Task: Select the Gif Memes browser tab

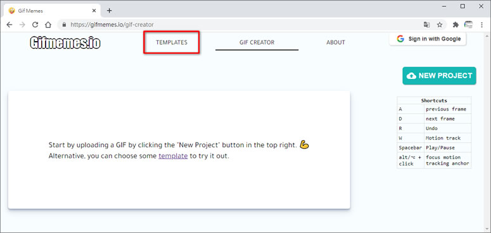Action: (x=53, y=11)
